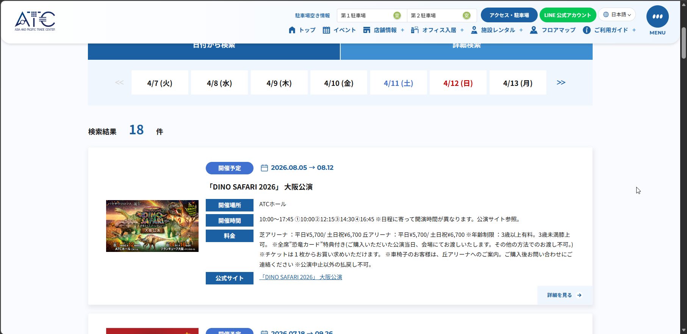Expand ご利用ガイド submenu plus sign
This screenshot has width=687, height=334.
pyautogui.click(x=634, y=30)
